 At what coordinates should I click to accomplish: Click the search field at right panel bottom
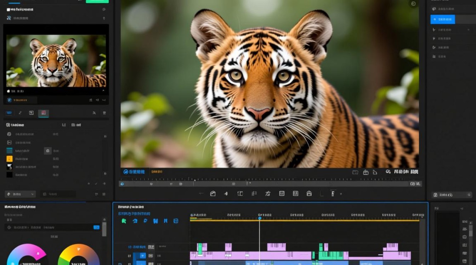pyautogui.click(x=452, y=195)
